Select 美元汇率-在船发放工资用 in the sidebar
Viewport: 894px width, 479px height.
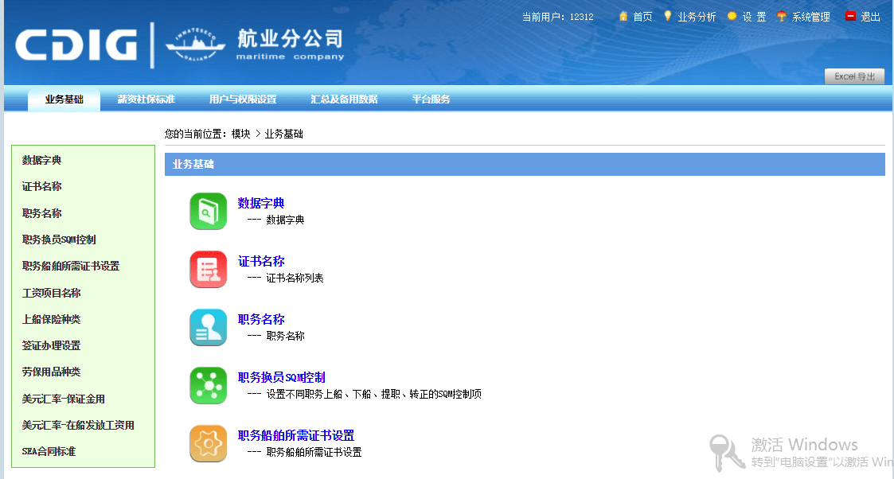coord(78,425)
